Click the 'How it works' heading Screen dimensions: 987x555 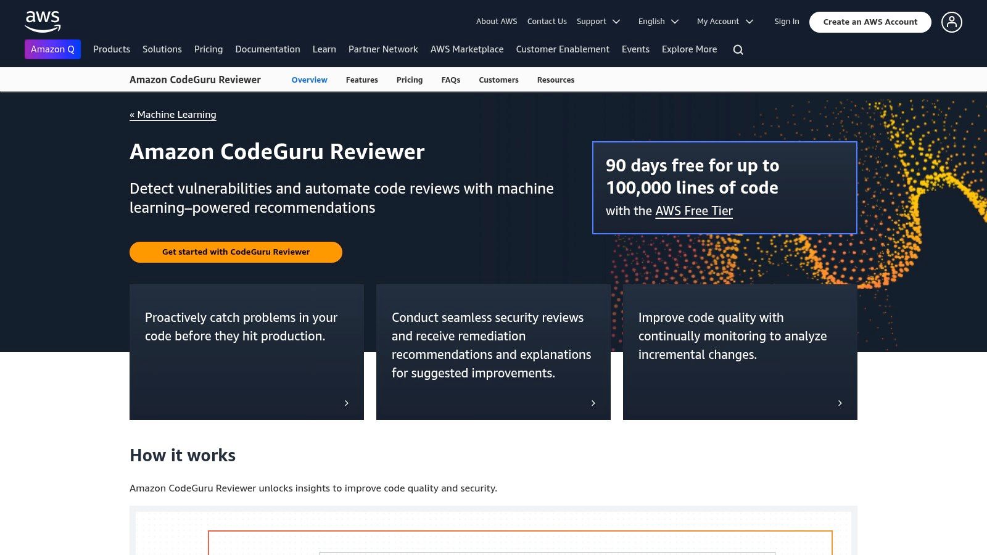coord(183,455)
